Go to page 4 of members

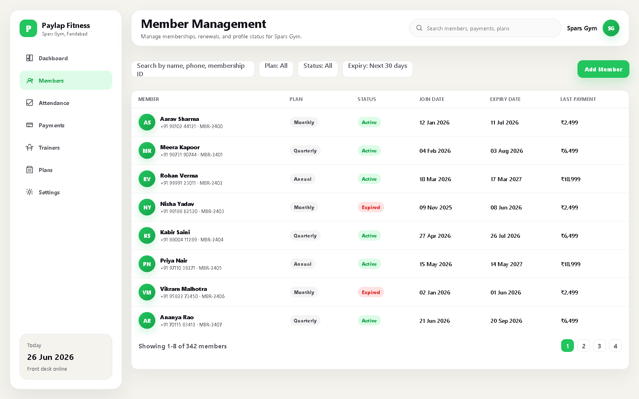(615, 346)
